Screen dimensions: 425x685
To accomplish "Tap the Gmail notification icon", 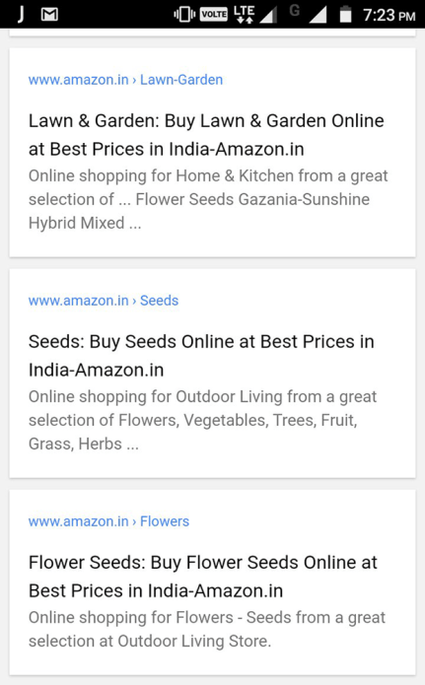I will coord(49,15).
